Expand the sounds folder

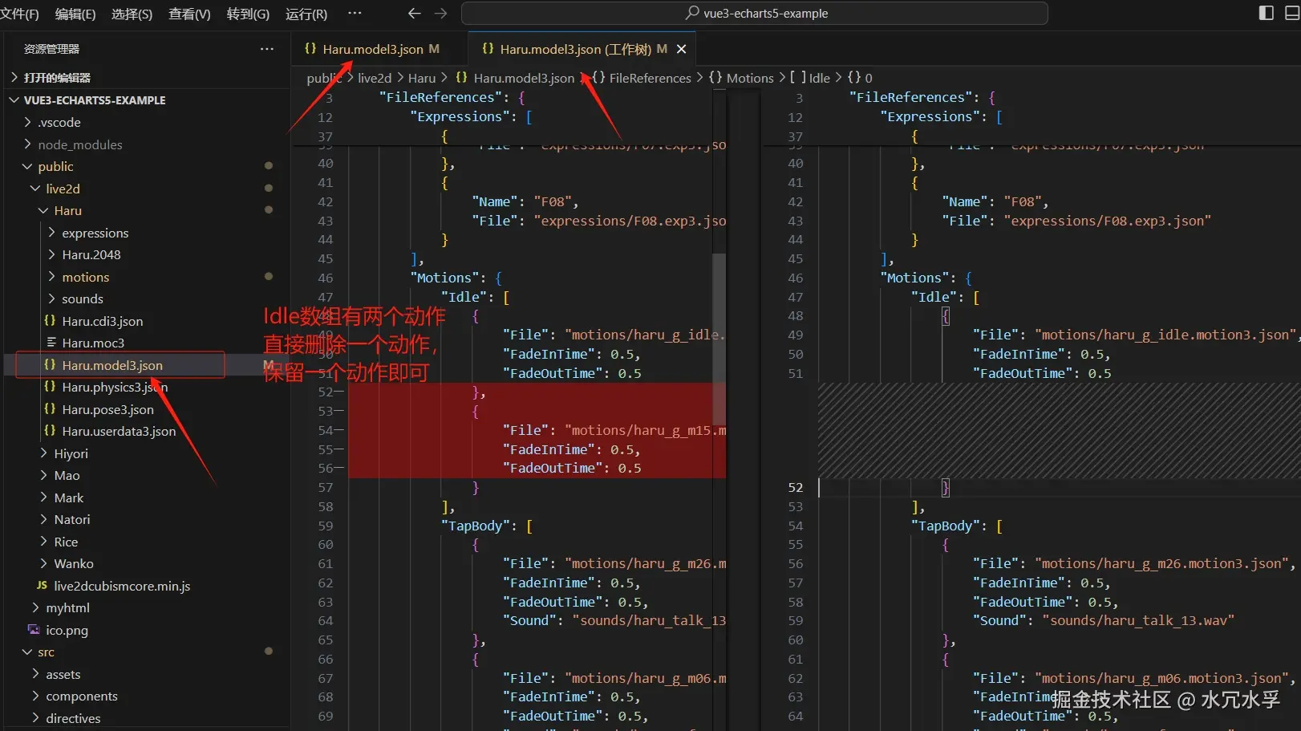(x=52, y=298)
